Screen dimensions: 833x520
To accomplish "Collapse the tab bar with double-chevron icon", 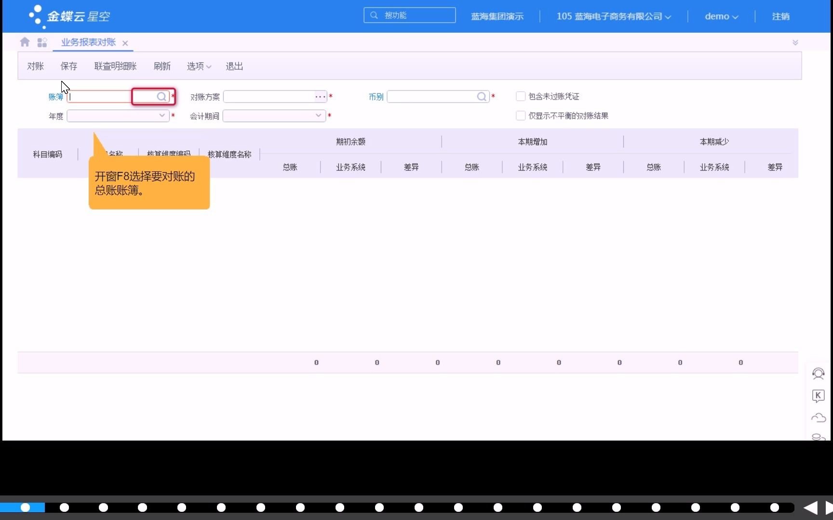I will pyautogui.click(x=795, y=42).
